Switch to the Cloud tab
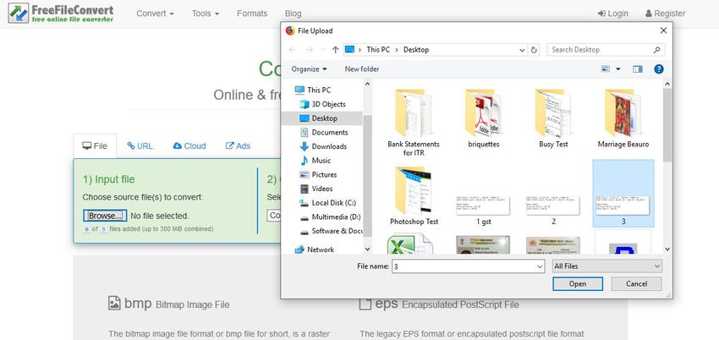 point(189,145)
